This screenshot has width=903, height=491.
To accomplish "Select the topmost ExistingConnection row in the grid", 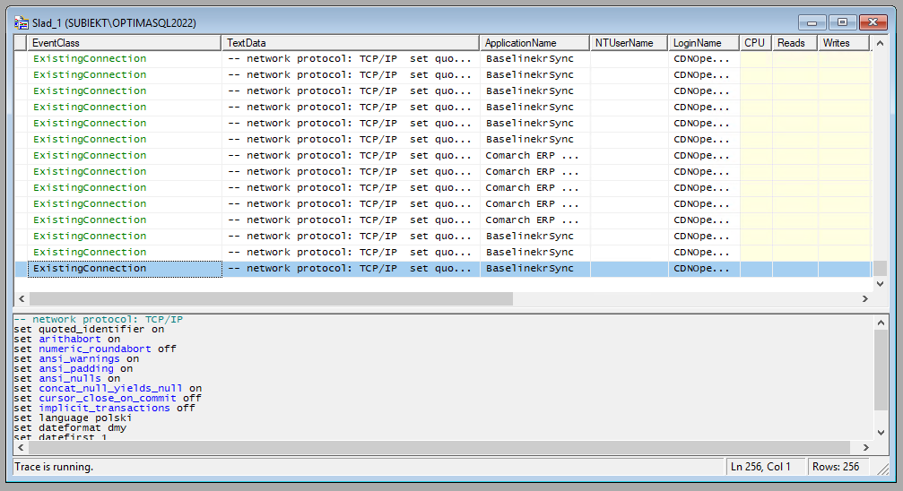I will (x=443, y=59).
